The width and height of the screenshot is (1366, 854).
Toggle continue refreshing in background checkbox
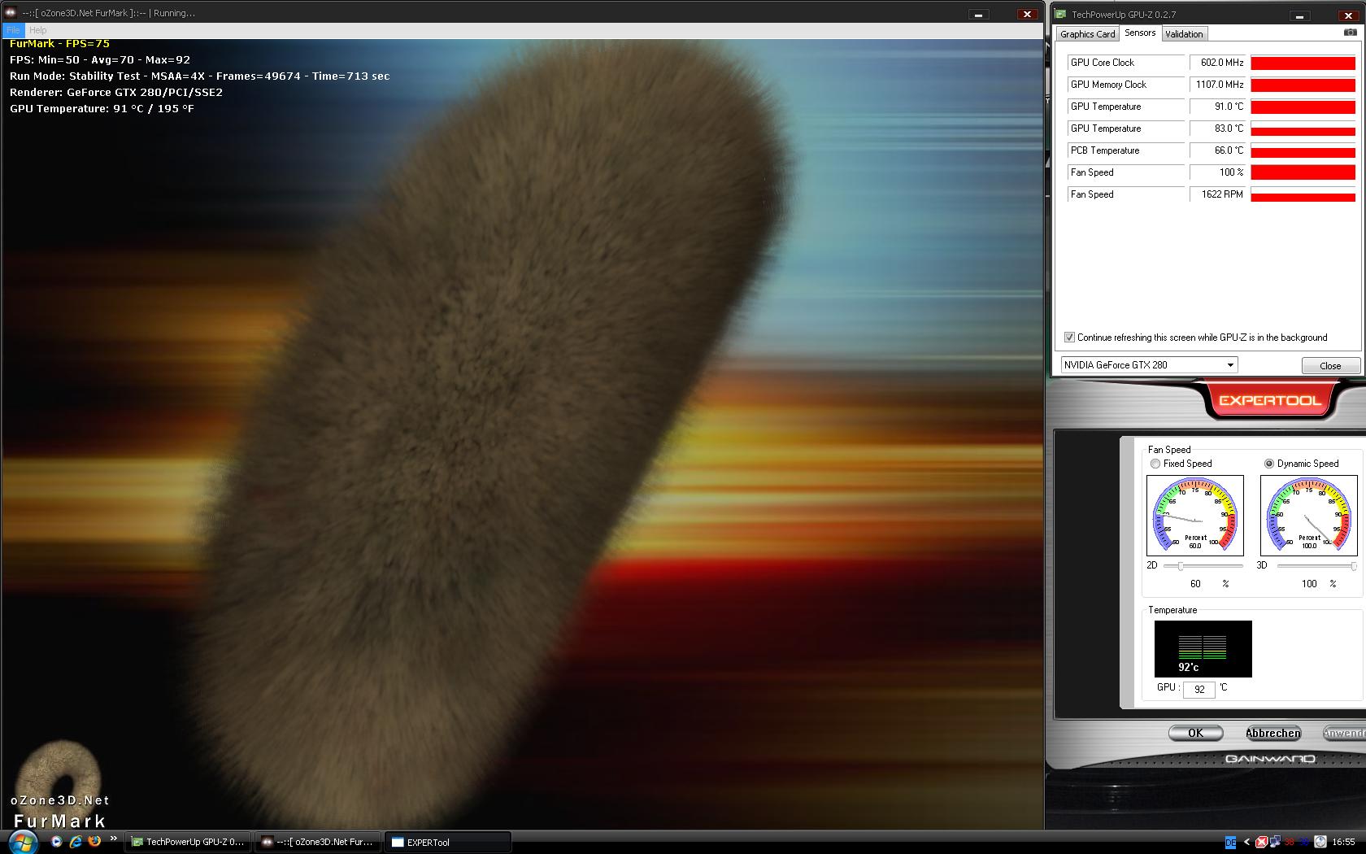click(x=1069, y=338)
